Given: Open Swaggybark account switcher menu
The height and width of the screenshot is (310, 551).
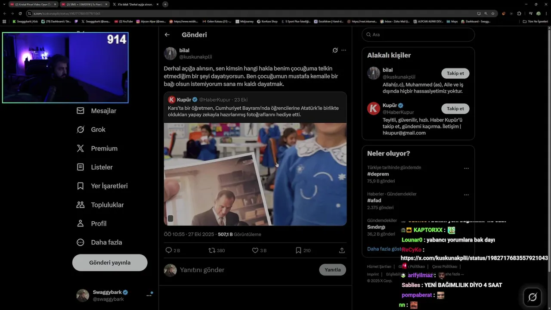Looking at the screenshot, I should [x=149, y=295].
